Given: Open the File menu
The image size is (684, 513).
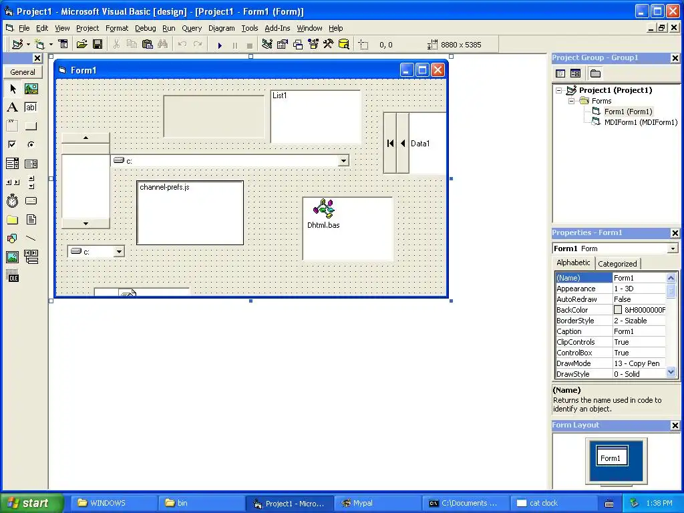Looking at the screenshot, I should pyautogui.click(x=24, y=28).
